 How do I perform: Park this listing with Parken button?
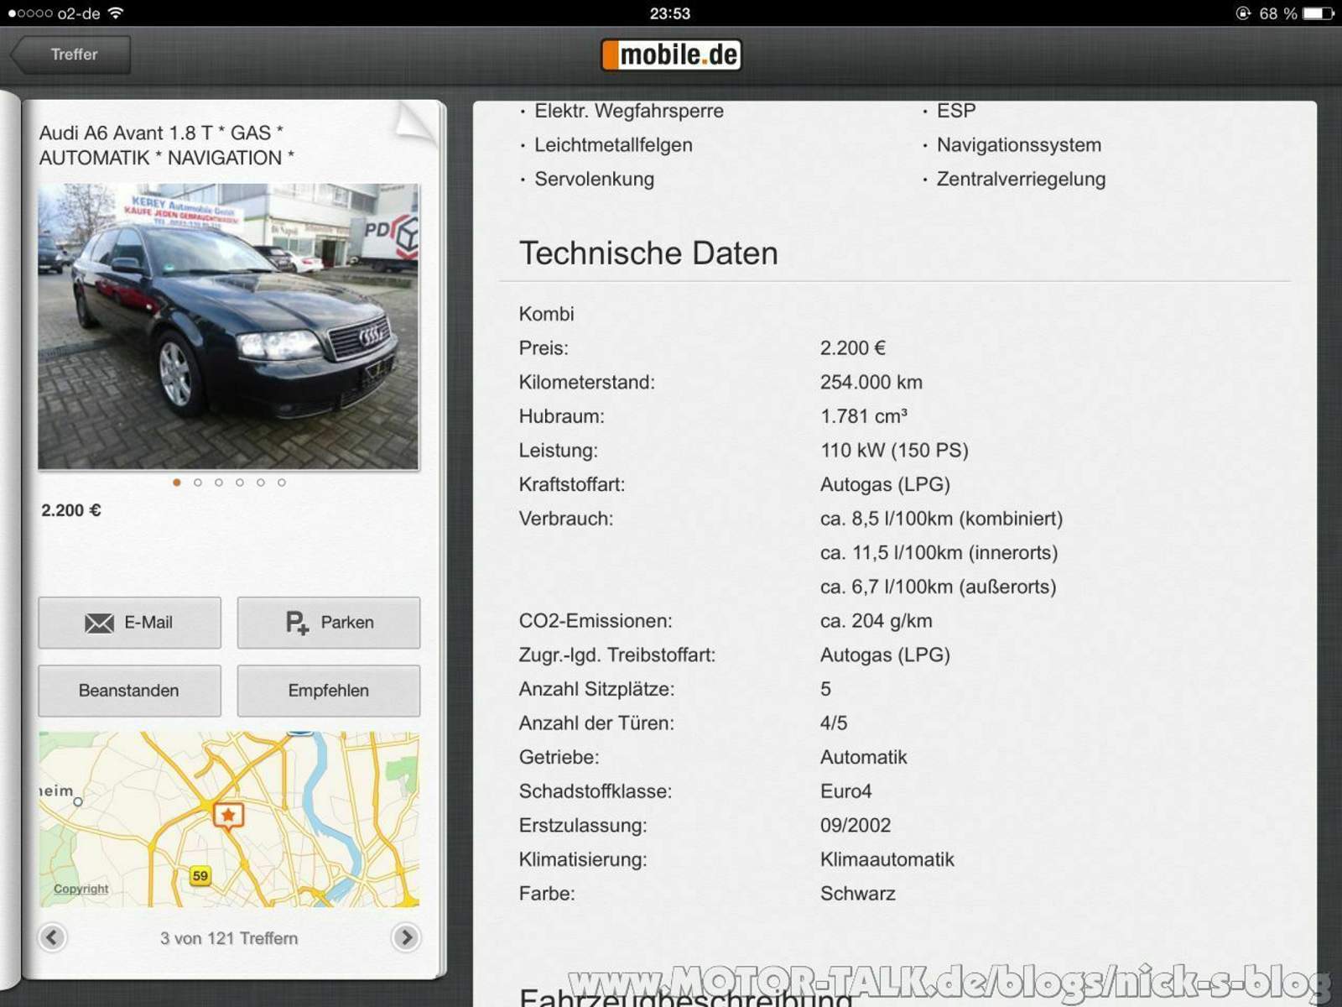pos(329,623)
